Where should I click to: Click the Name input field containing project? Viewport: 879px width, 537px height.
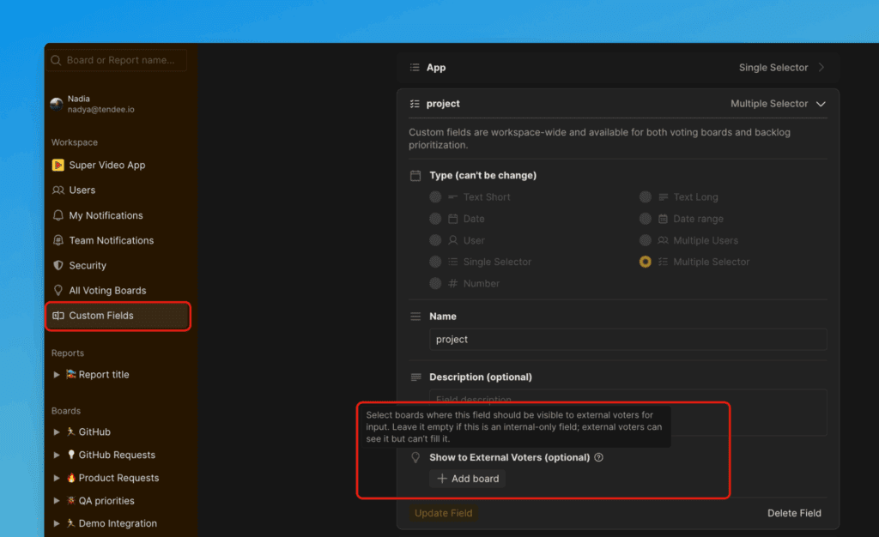pos(627,340)
